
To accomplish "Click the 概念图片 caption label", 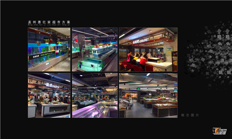I will click(x=190, y=115).
